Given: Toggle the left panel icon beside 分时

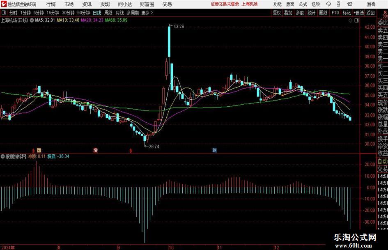Looking at the screenshot, I should (4, 13).
